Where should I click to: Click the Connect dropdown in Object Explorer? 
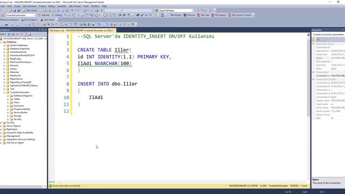click(x=3, y=34)
